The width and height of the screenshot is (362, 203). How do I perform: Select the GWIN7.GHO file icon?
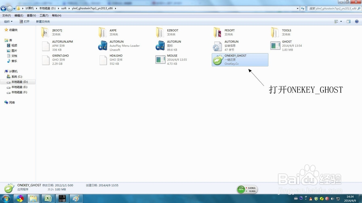pos(46,60)
